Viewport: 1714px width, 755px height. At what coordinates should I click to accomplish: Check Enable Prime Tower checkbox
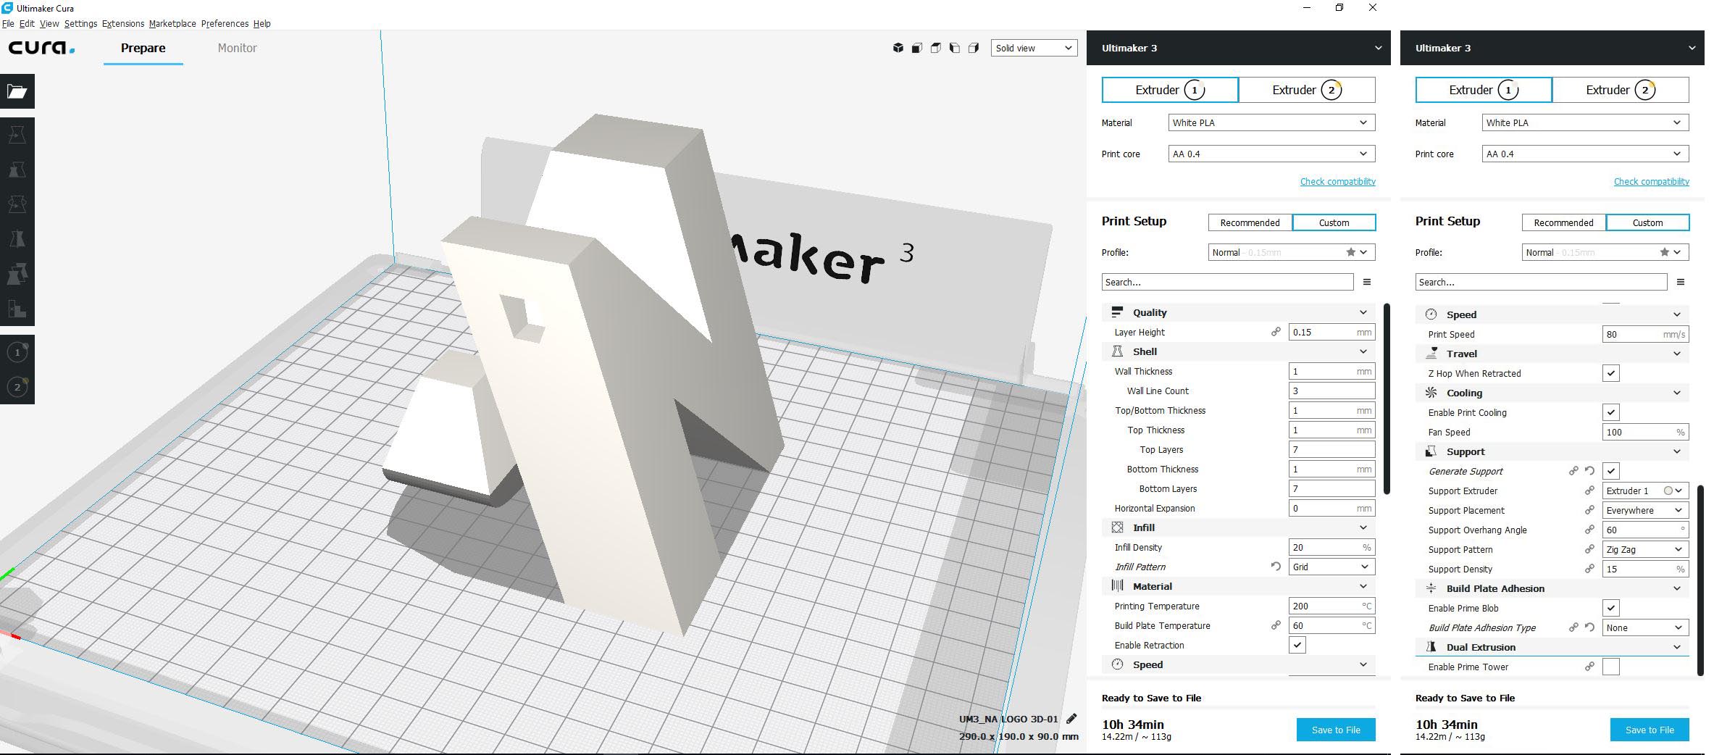[1611, 667]
